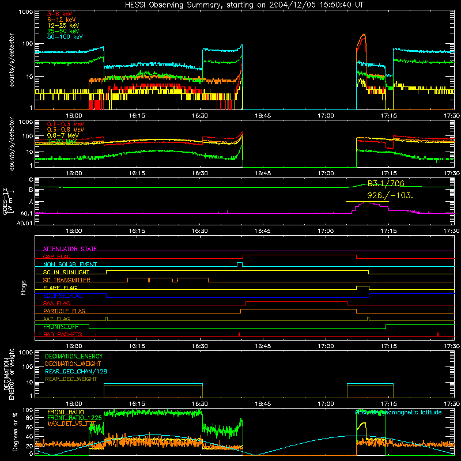Click the BAD_PACKETS flag label

pyautogui.click(x=63, y=335)
